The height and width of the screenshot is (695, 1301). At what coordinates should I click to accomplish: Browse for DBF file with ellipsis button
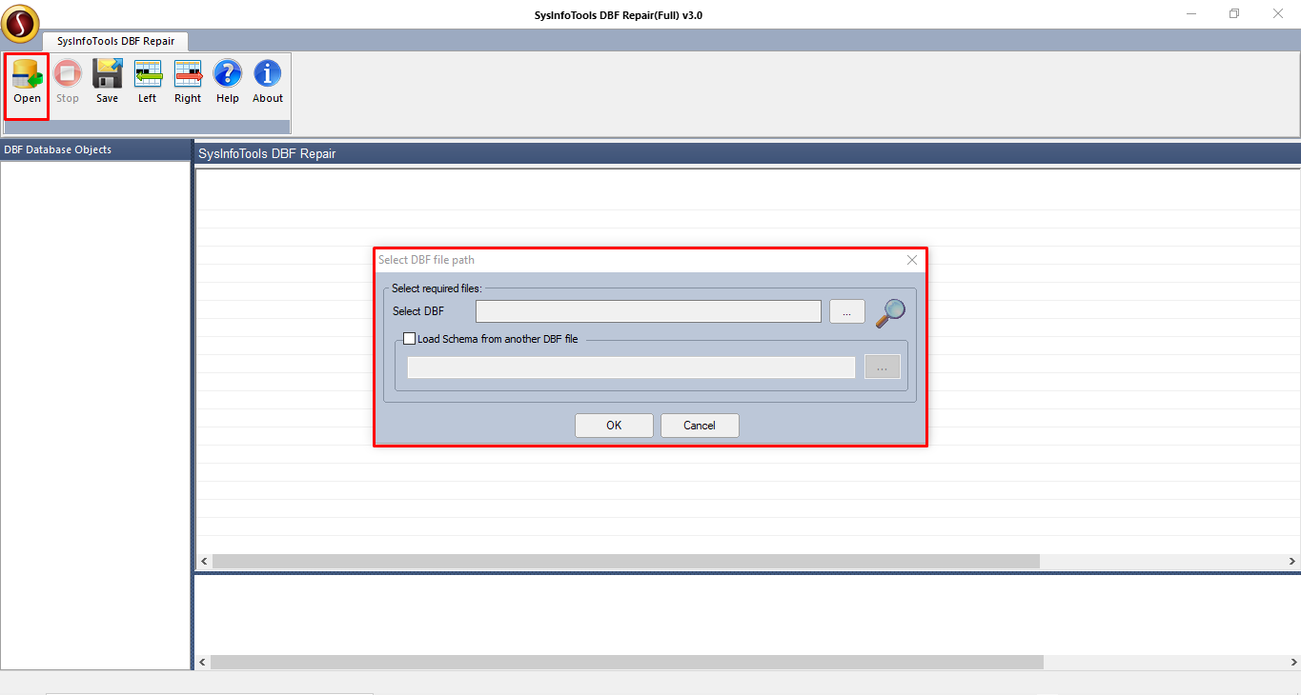coord(847,311)
